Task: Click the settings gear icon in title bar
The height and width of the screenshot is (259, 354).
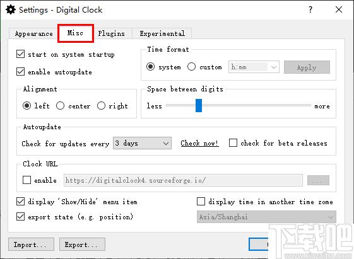Action: [11, 9]
